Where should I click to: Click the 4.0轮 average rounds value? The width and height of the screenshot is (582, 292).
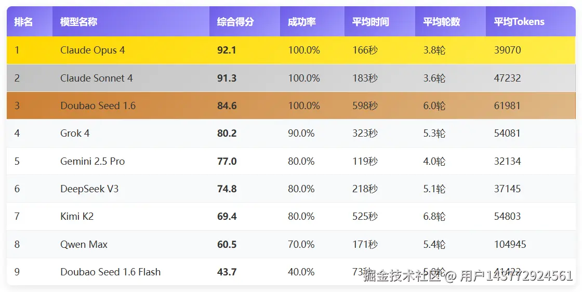click(434, 162)
